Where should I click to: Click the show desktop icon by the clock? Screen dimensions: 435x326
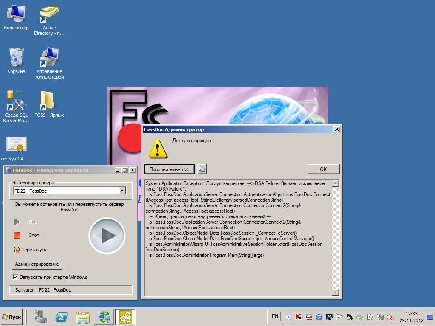tap(430, 317)
